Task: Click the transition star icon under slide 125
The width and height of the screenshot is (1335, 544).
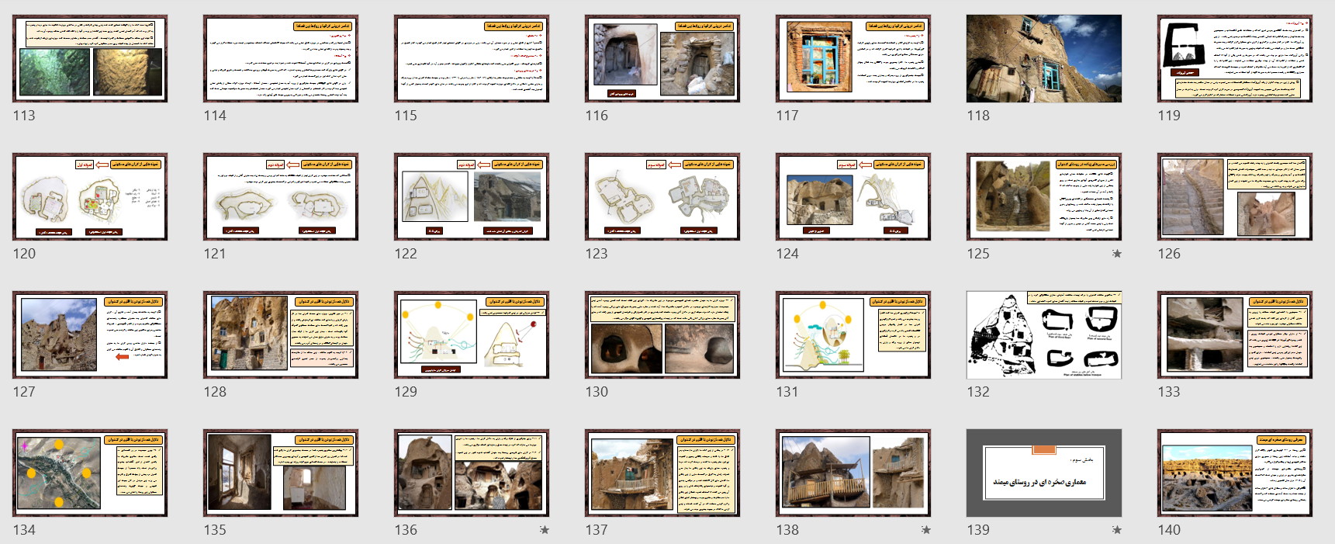Action: (1116, 254)
